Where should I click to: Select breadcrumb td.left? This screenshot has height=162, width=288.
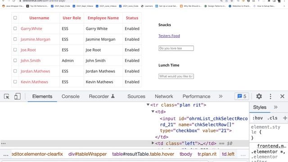click(x=228, y=154)
